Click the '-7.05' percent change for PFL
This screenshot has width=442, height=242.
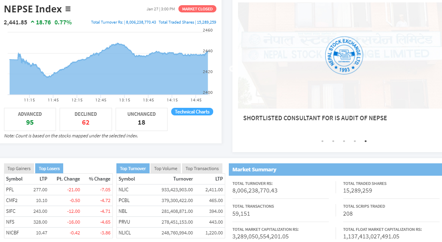pos(105,190)
